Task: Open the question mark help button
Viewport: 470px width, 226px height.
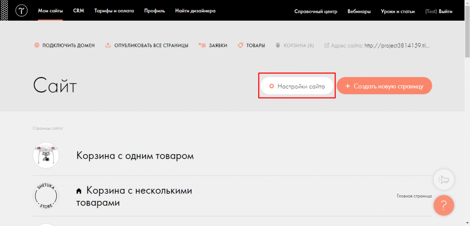Action: (x=444, y=205)
